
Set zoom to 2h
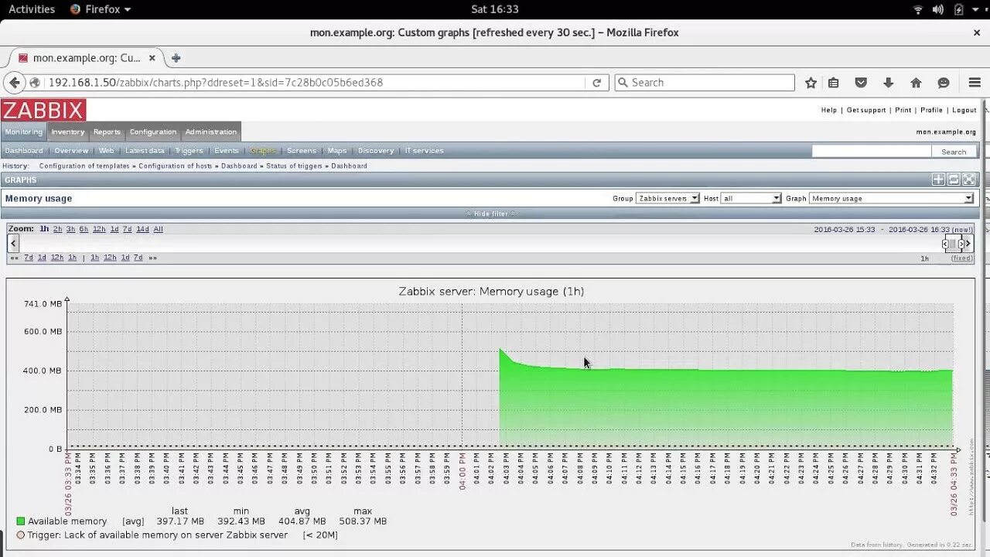[57, 229]
